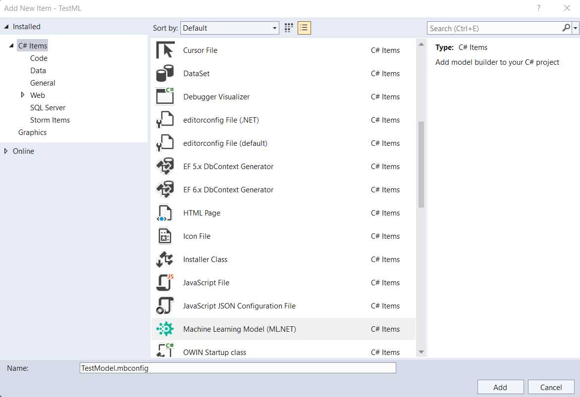Screen dimensions: 580x397
Task: Select the Icon File row text
Action: [x=197, y=236]
